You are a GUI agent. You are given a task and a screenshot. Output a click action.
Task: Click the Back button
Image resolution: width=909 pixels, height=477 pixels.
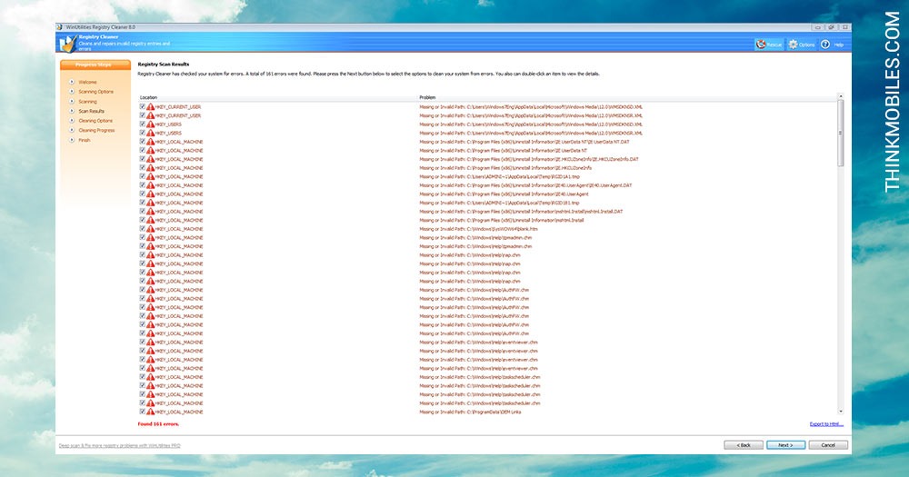(x=744, y=445)
